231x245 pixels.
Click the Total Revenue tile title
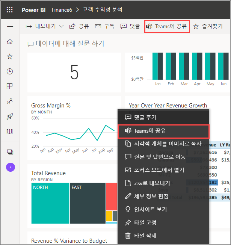(x=48, y=173)
